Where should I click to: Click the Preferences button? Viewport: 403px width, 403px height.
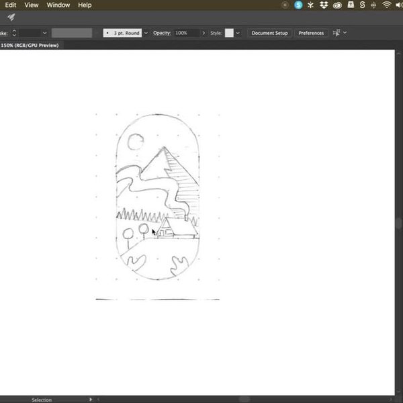point(311,32)
